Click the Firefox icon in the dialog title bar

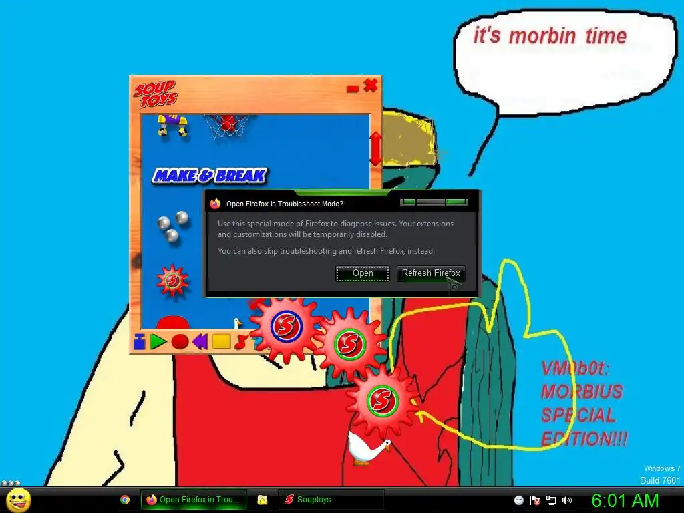[x=215, y=204]
